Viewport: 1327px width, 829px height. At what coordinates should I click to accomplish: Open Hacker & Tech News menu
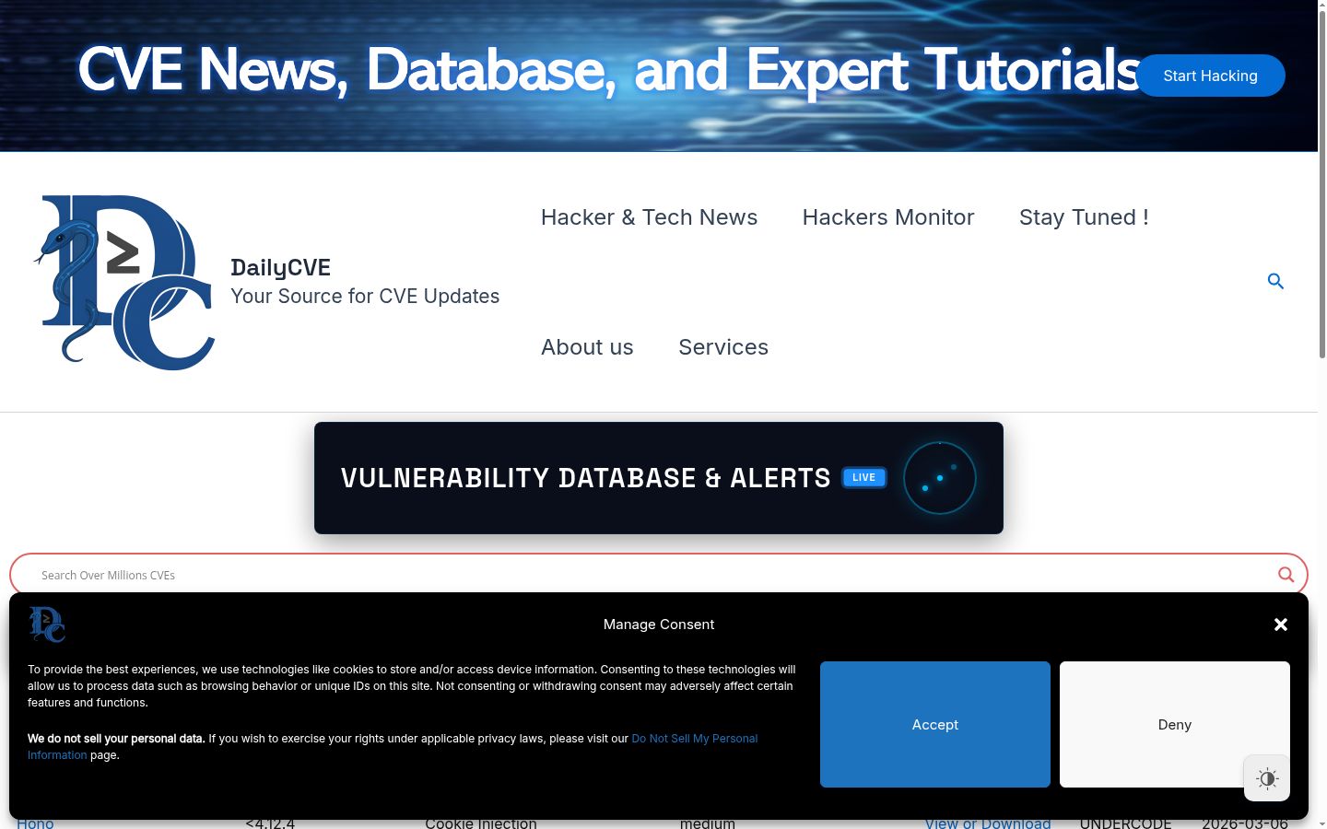(649, 217)
